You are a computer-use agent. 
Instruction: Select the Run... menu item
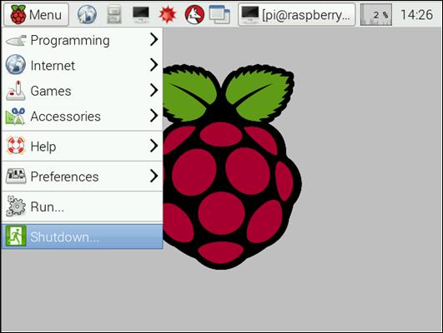[x=83, y=206]
